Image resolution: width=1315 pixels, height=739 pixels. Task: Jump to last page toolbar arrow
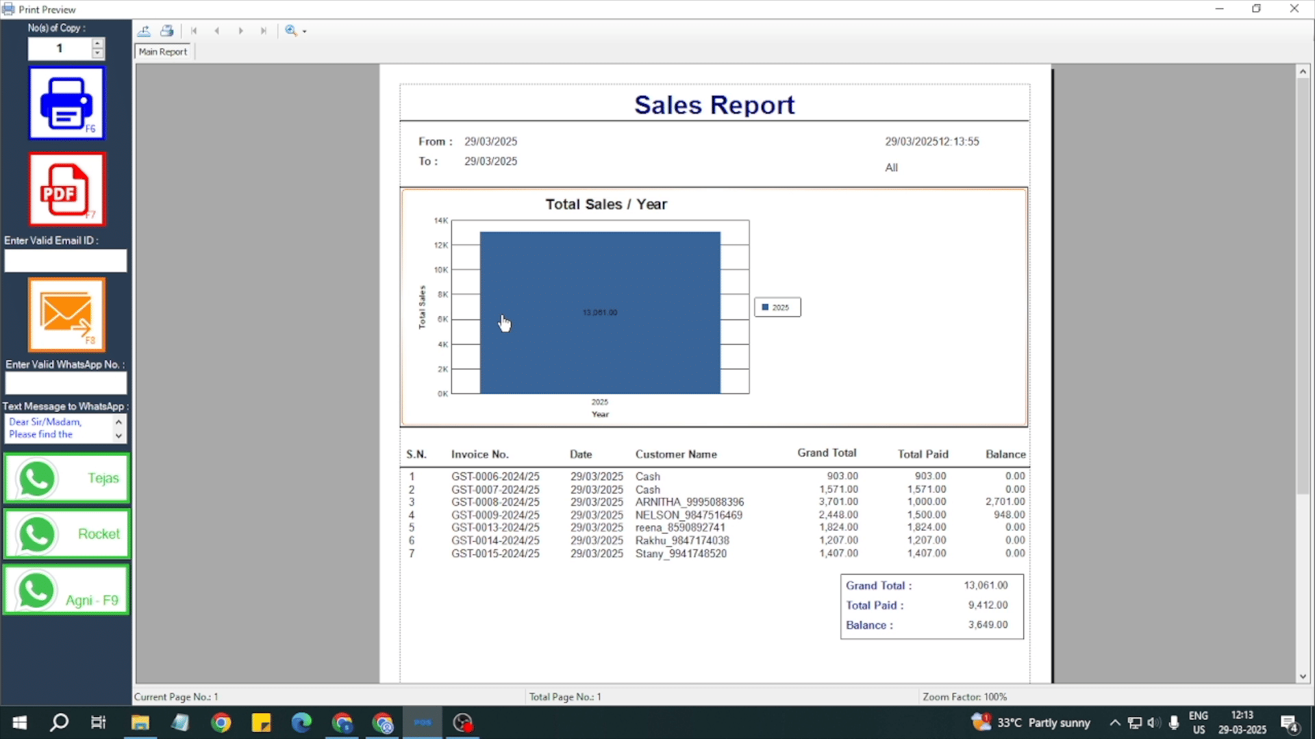[x=263, y=31]
